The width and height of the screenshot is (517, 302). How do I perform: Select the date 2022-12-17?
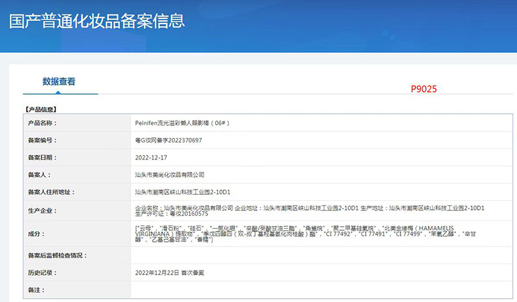click(151, 158)
